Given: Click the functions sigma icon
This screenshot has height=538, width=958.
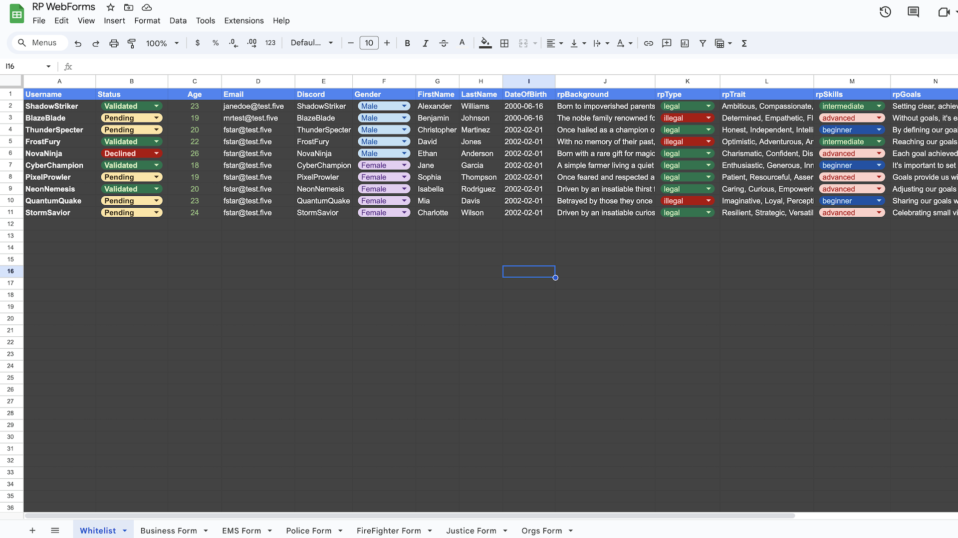Looking at the screenshot, I should [x=744, y=43].
